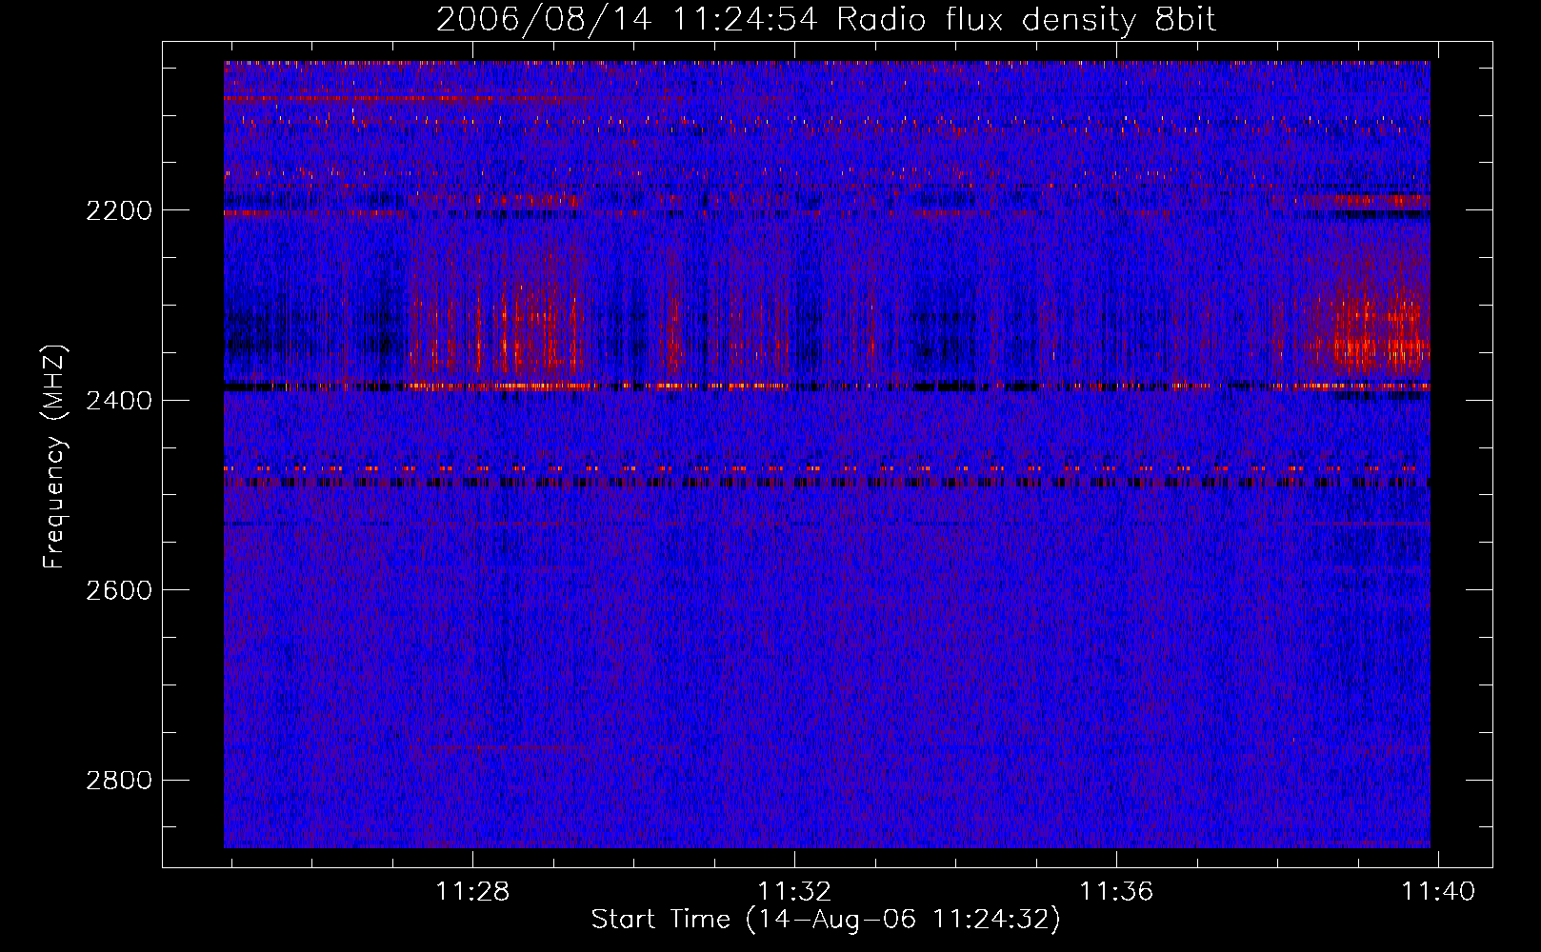Viewport: 1541px width, 952px height.
Task: Click the 2600 frequency tick label
Action: click(118, 590)
